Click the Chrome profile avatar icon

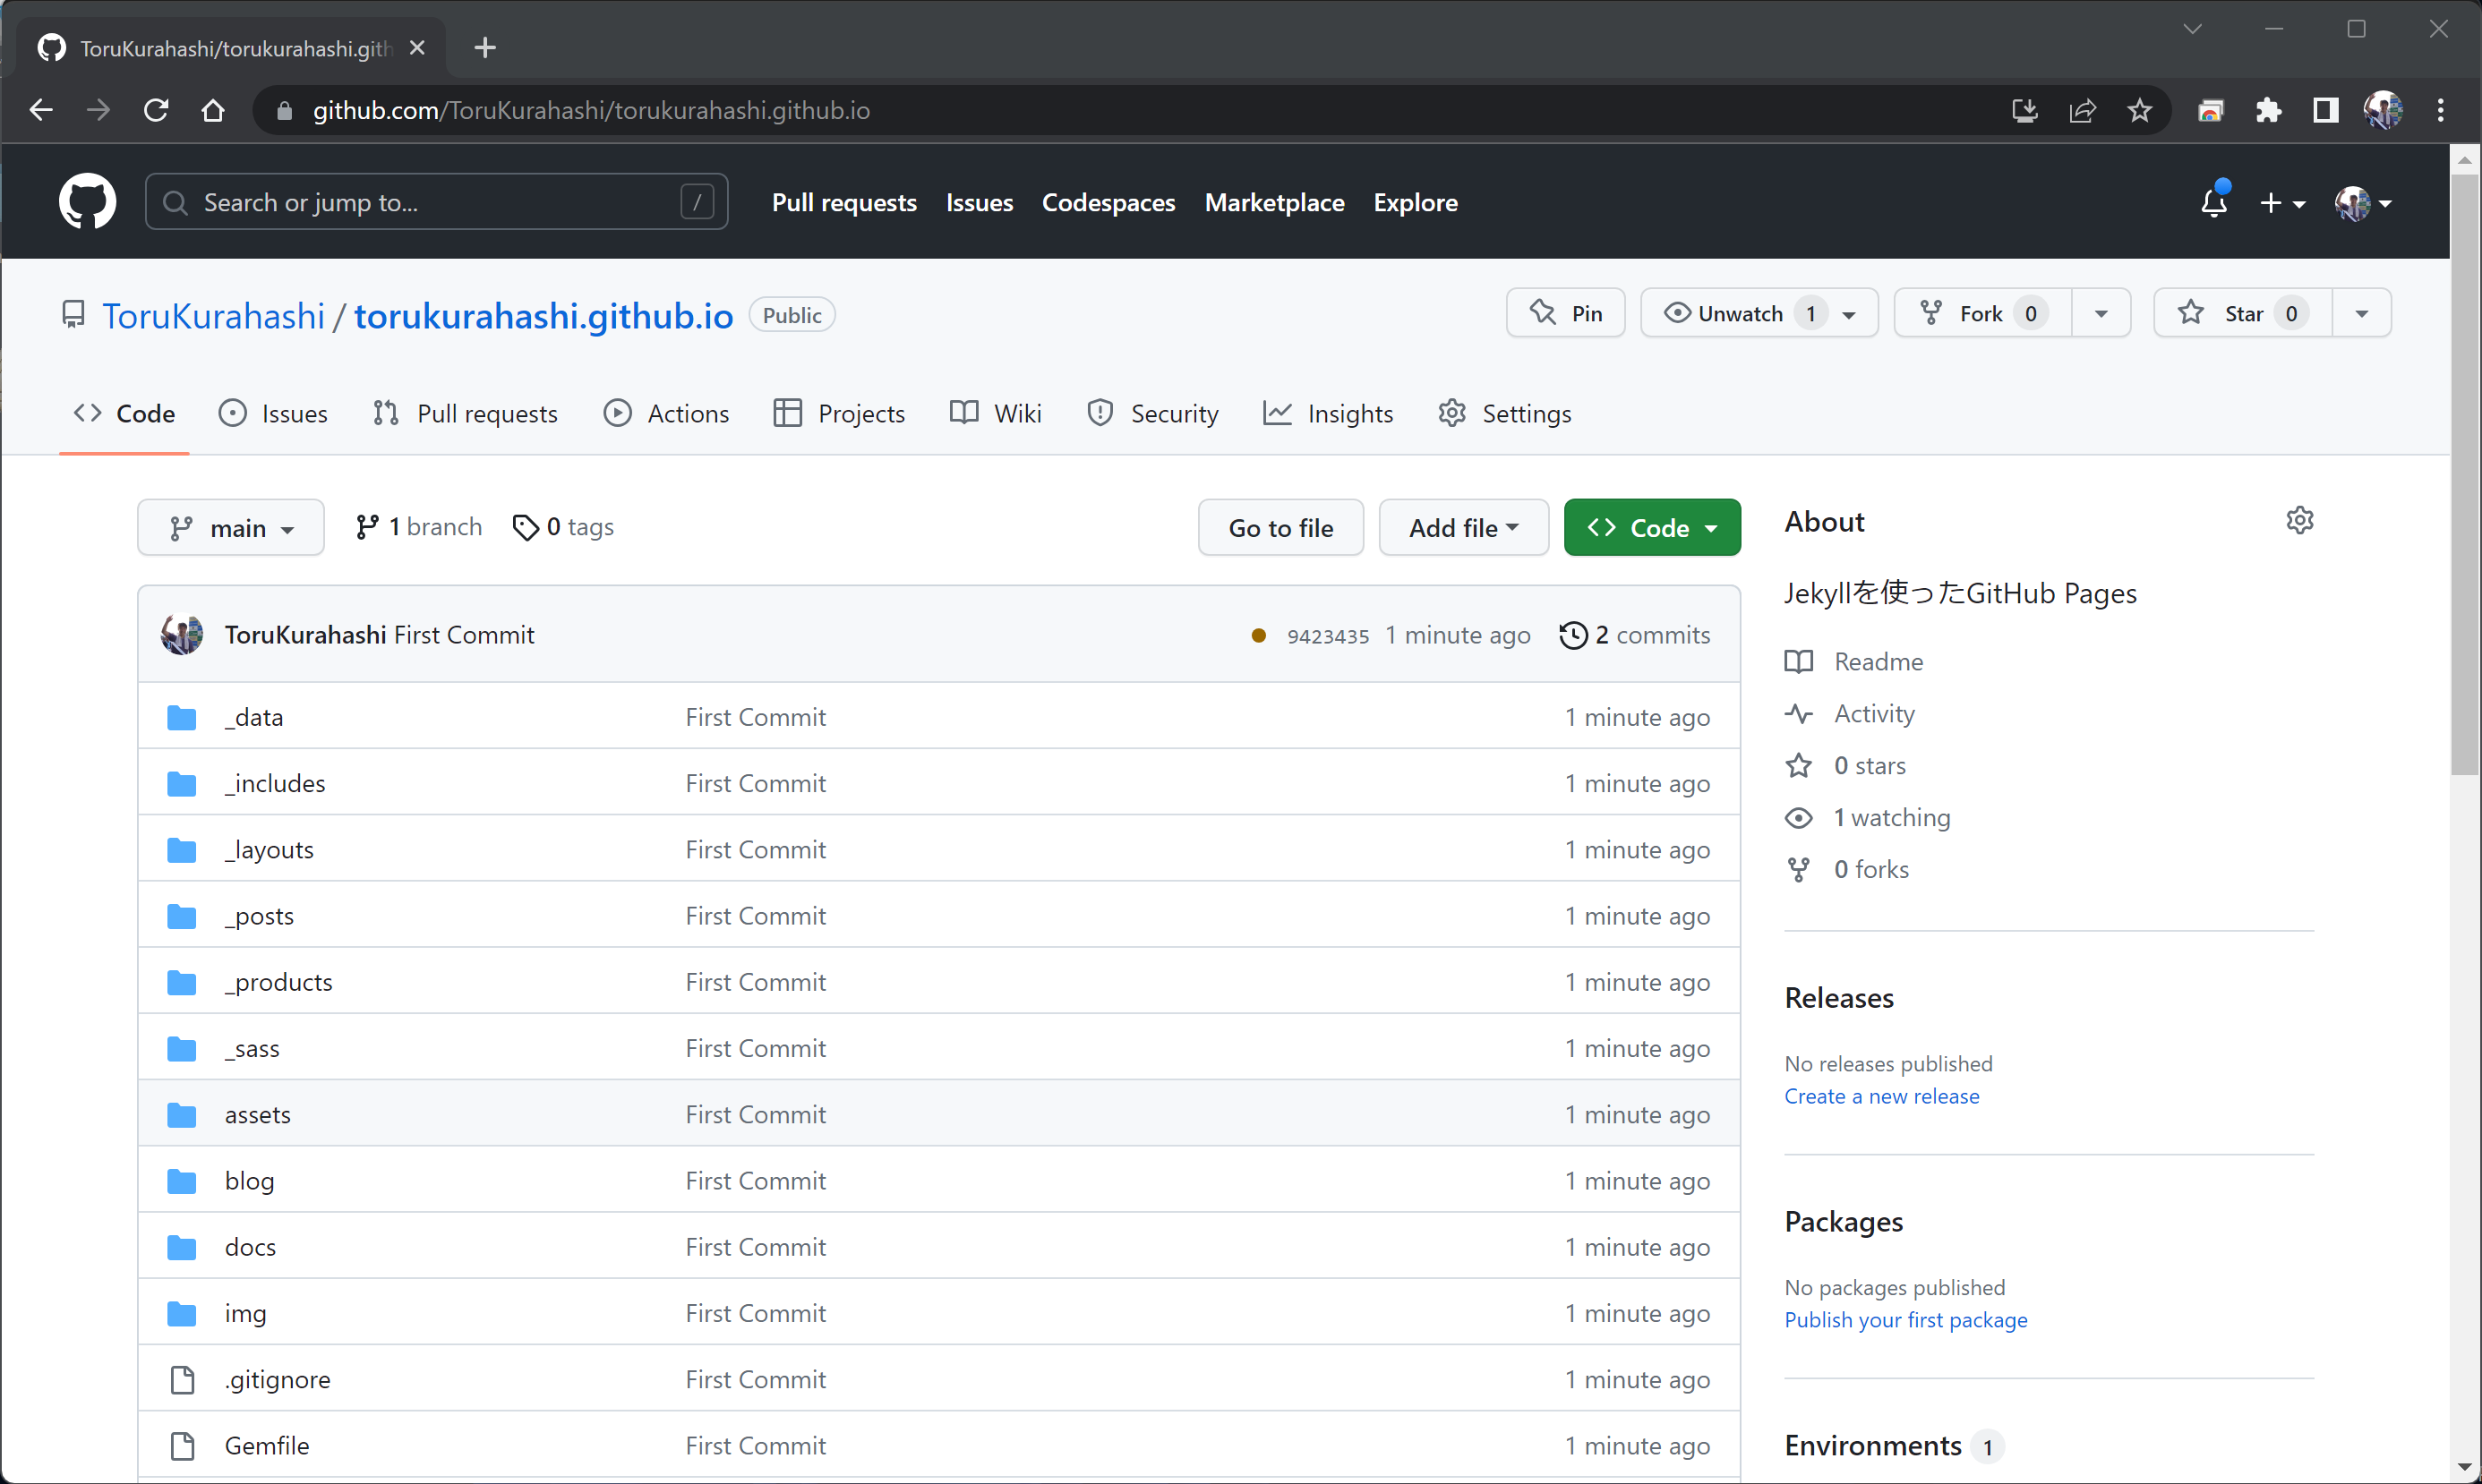[x=2383, y=110]
